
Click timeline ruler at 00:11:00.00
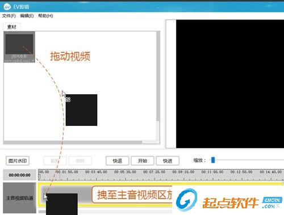click(212, 172)
